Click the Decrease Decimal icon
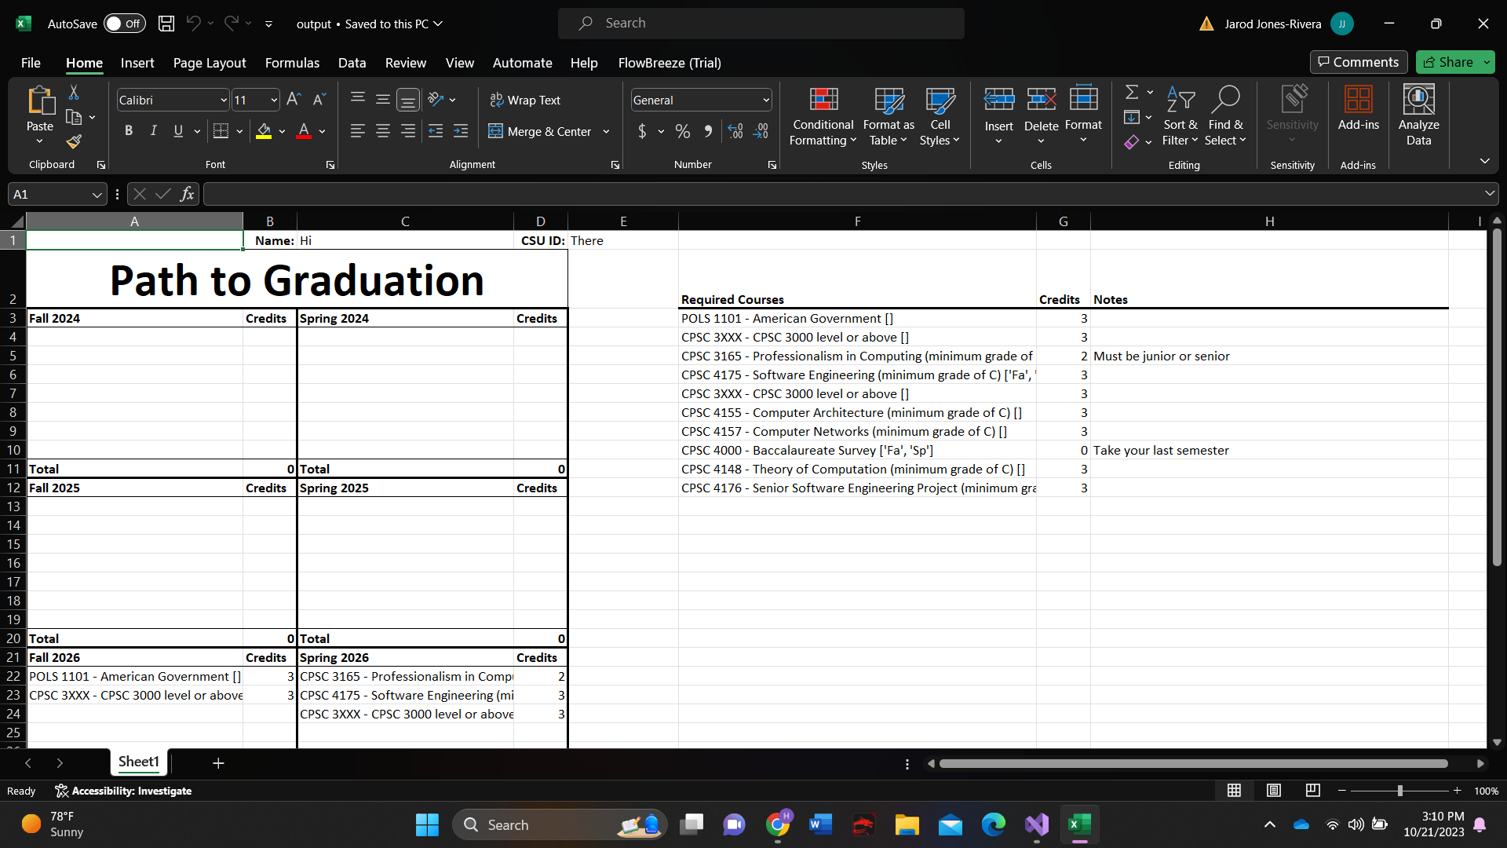Image resolution: width=1507 pixels, height=848 pixels. coord(761,131)
